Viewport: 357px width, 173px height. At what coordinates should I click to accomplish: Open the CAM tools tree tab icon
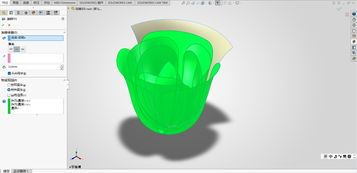56,13
